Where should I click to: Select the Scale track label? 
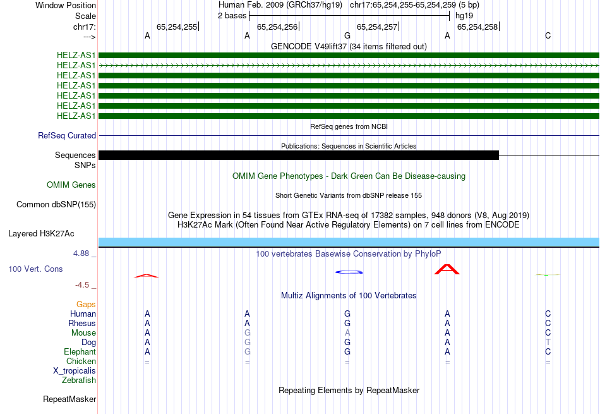tap(85, 16)
